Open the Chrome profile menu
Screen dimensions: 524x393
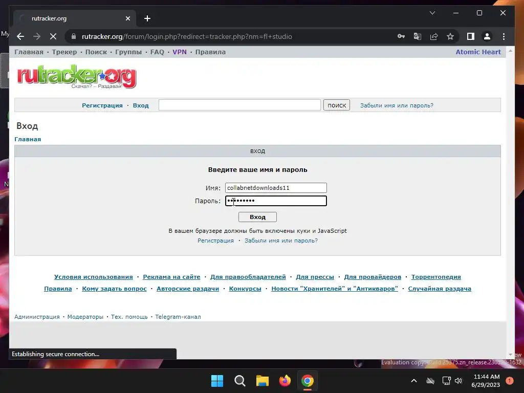[487, 36]
